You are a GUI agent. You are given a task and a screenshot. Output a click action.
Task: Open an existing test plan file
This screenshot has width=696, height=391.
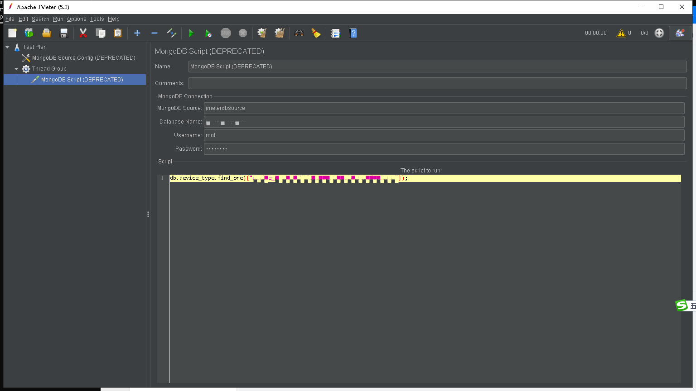pyautogui.click(x=46, y=33)
